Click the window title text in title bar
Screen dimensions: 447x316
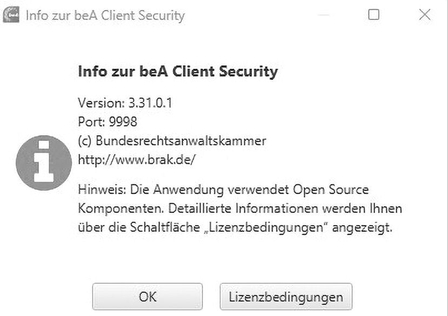[x=105, y=16]
